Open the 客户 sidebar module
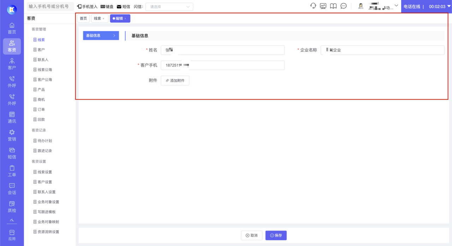The height and width of the screenshot is (246, 452). [x=12, y=64]
